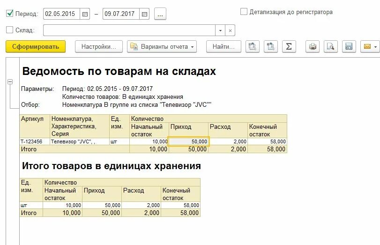Select 58,000 in second table's шт row

point(180,205)
